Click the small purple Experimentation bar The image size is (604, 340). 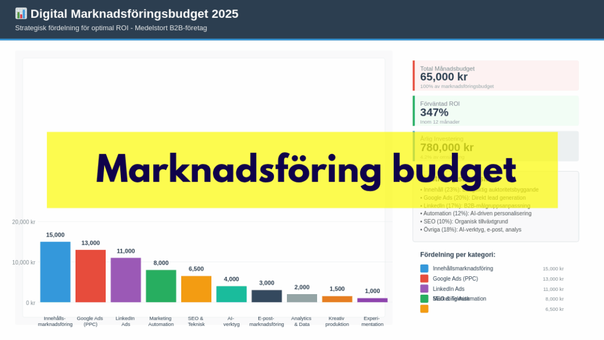372,300
